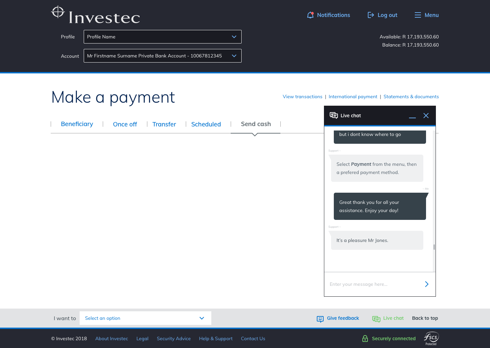Open the hamburger Menu icon
490x348 pixels.
coord(418,15)
